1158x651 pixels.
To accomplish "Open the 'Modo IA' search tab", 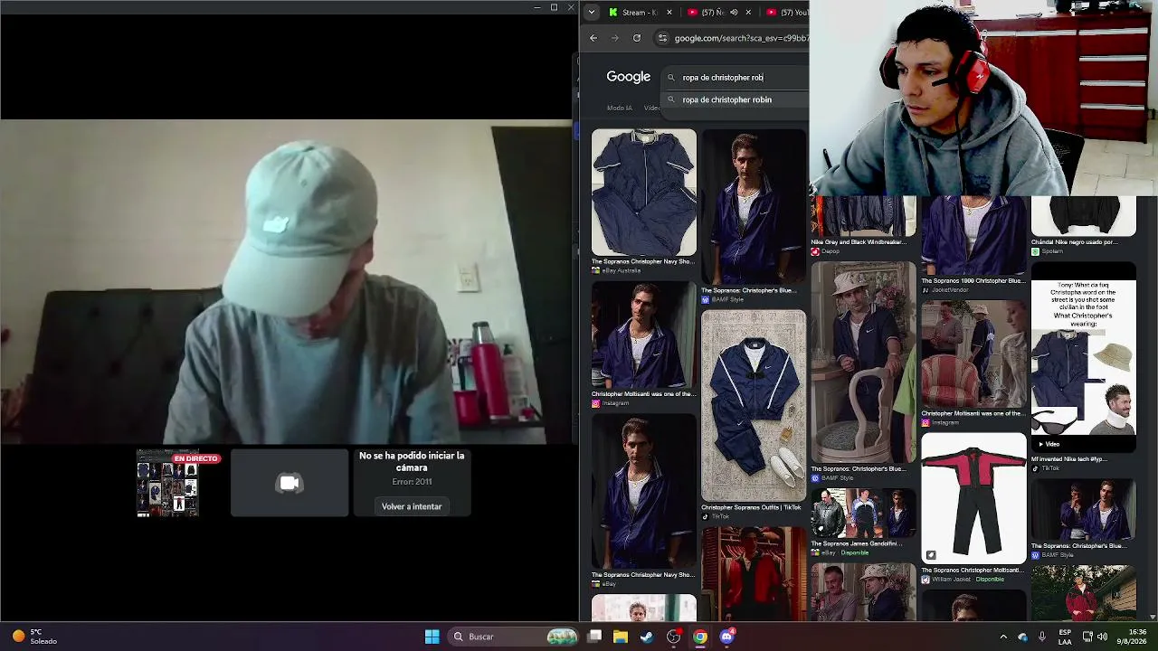I will coord(620,108).
